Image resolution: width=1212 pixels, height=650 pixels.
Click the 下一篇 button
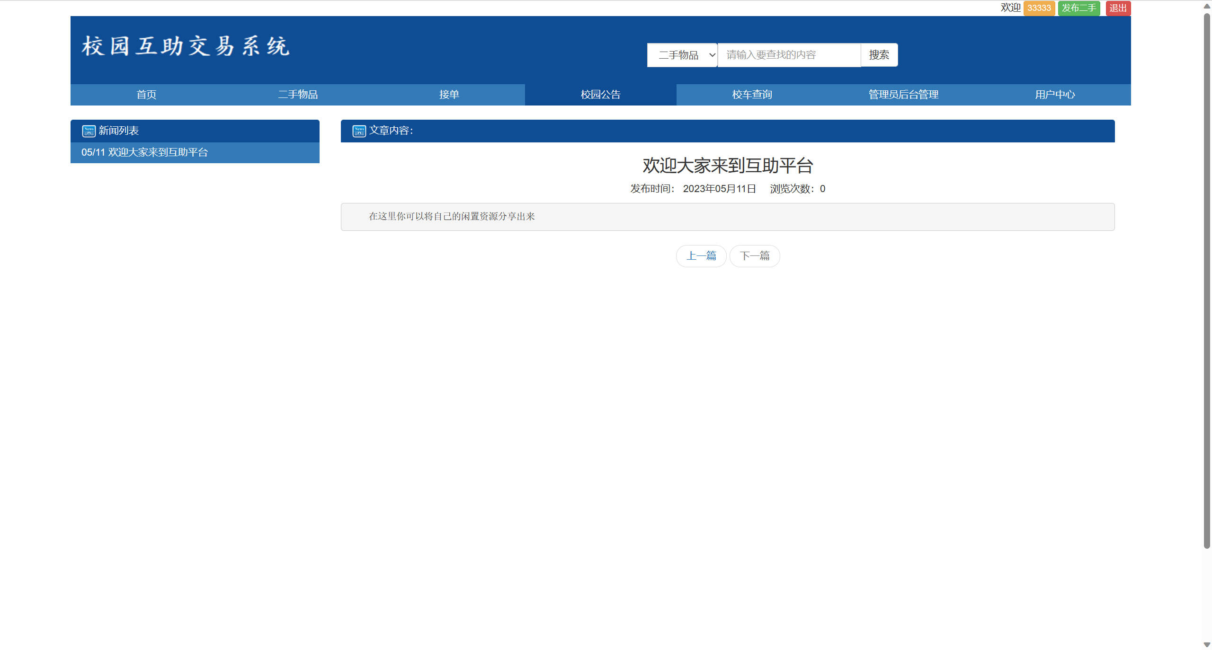(x=755, y=256)
